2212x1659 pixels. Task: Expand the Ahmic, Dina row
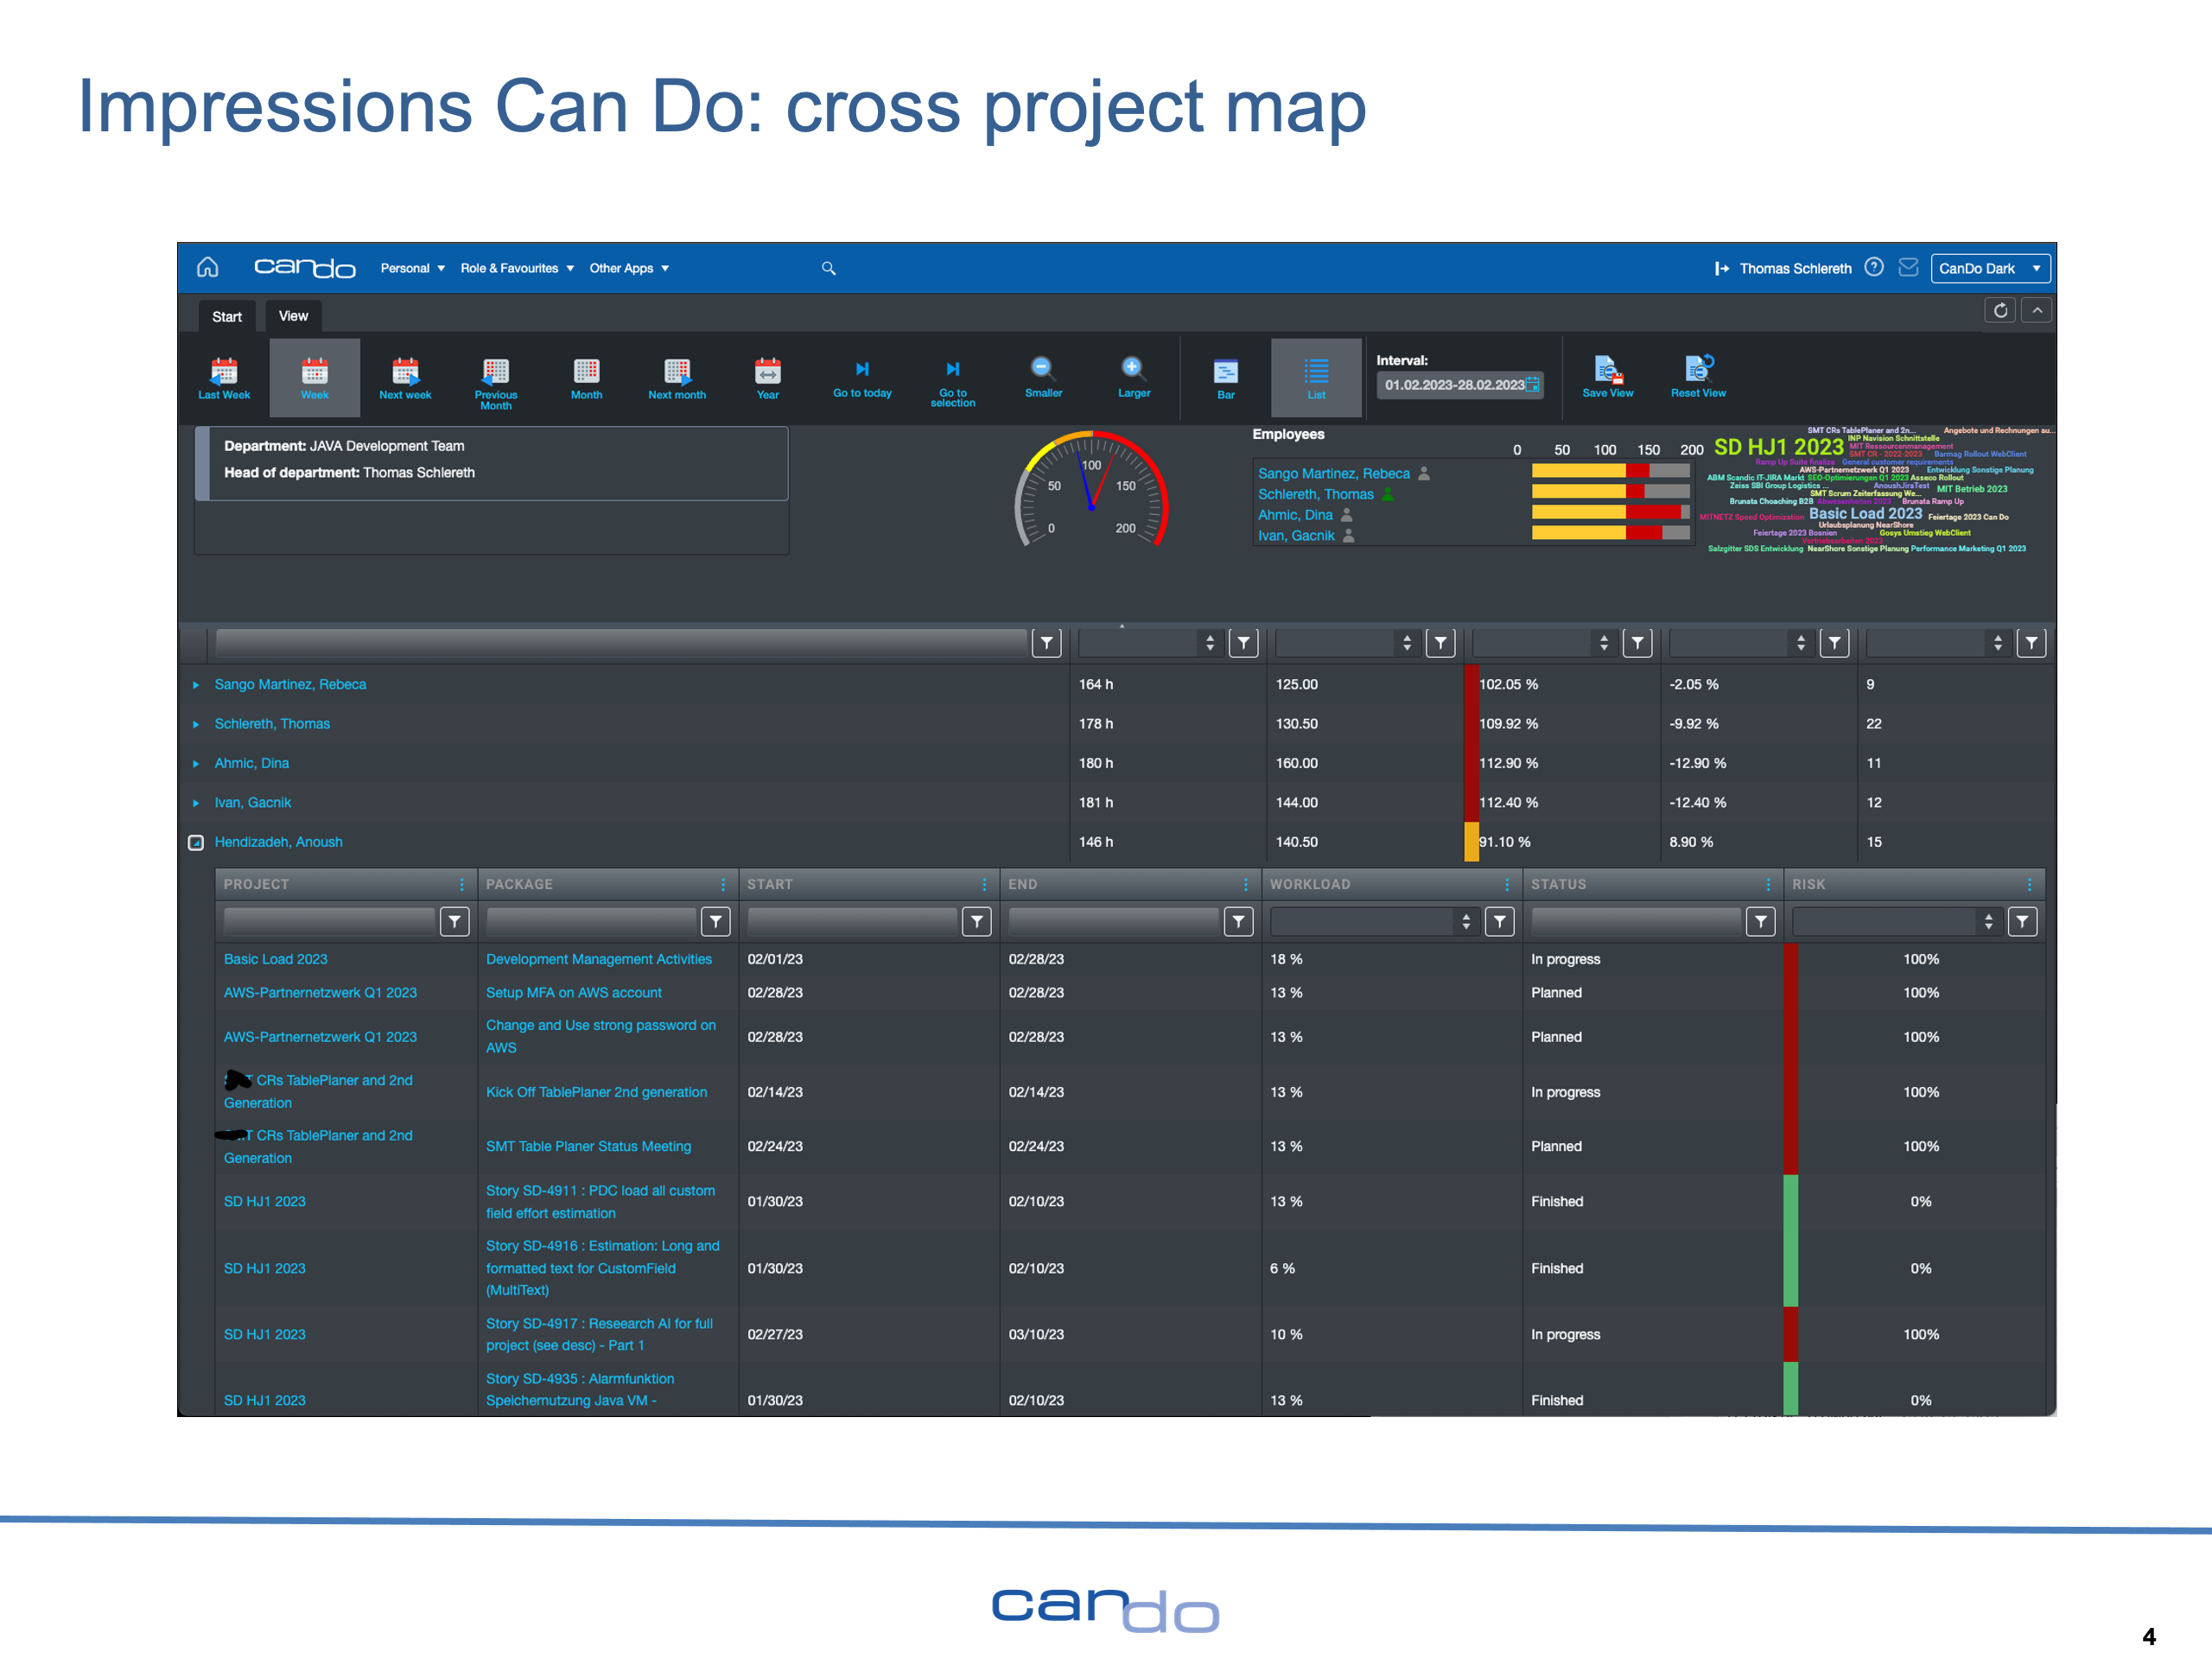click(x=196, y=763)
